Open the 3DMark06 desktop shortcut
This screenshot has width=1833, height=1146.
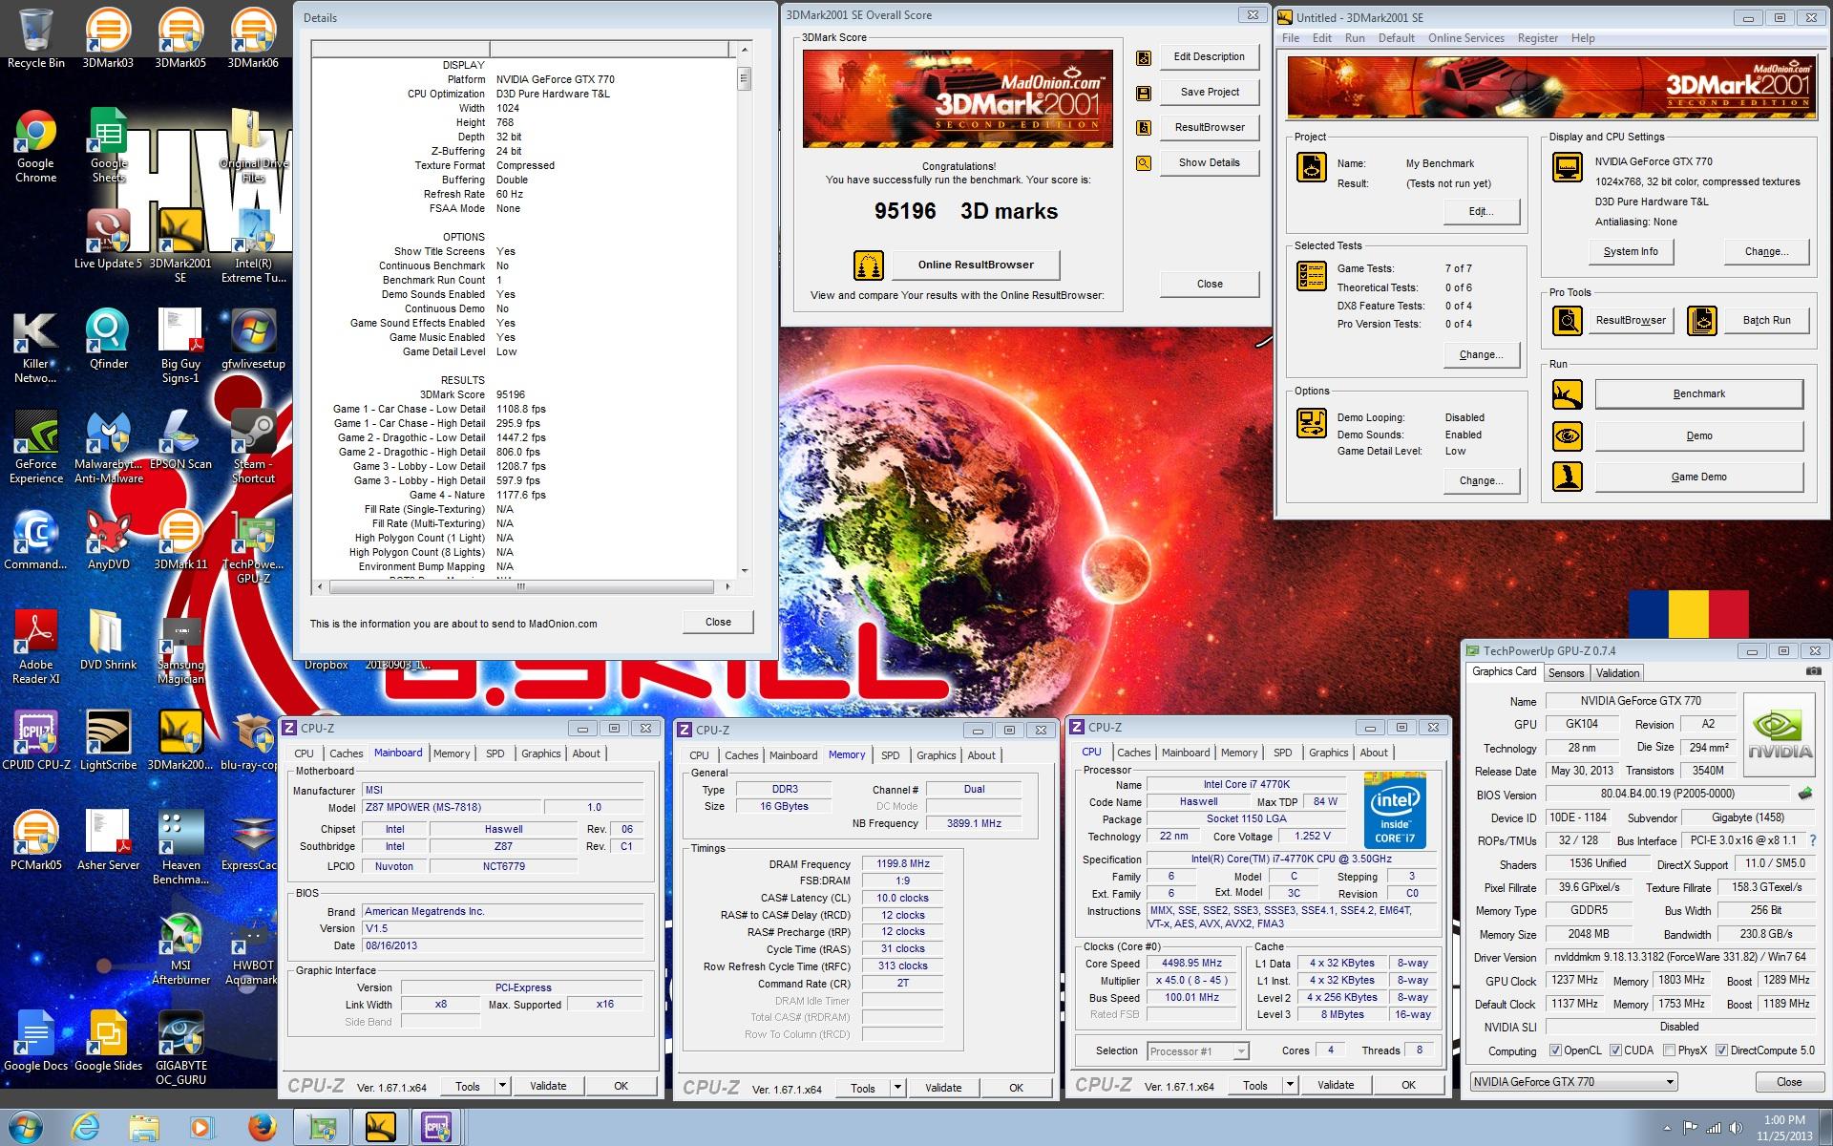[x=253, y=39]
